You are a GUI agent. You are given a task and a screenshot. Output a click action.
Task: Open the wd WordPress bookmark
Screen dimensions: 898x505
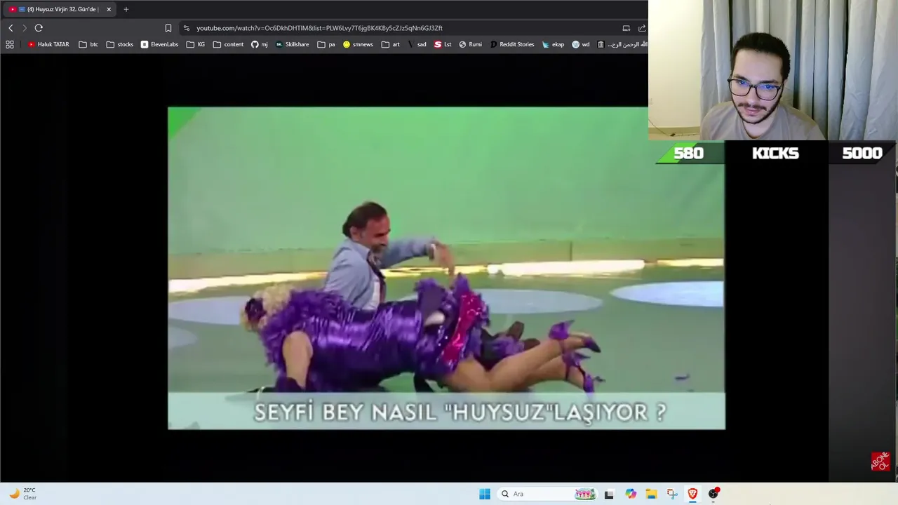(x=581, y=44)
